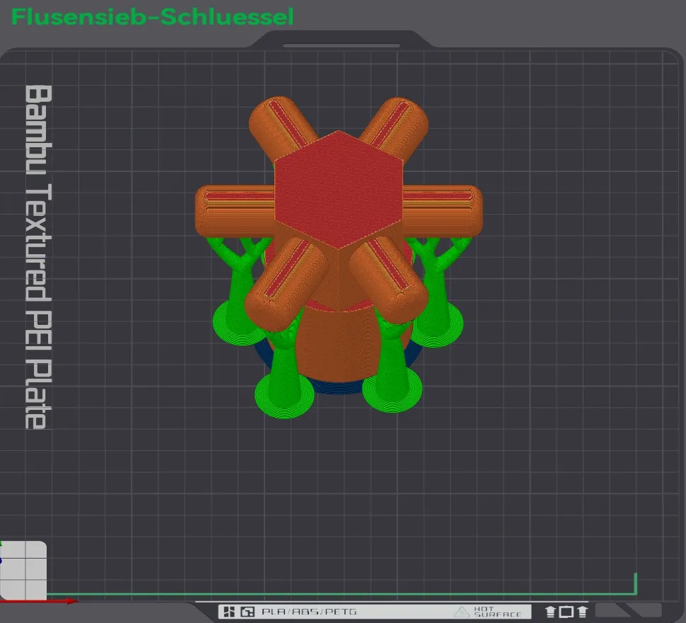Screen dimensions: 686x623
Task: Select the red hexagon top surface
Action: [x=339, y=189]
